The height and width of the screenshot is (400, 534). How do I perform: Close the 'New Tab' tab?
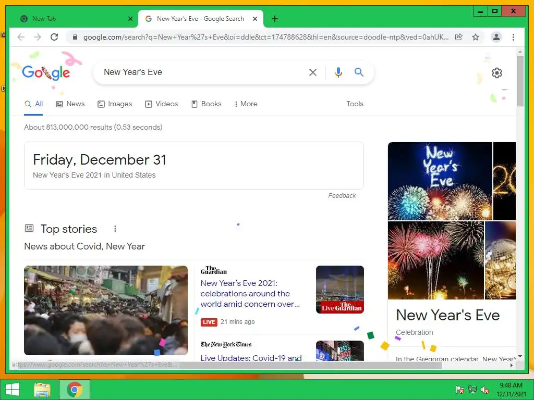[130, 19]
